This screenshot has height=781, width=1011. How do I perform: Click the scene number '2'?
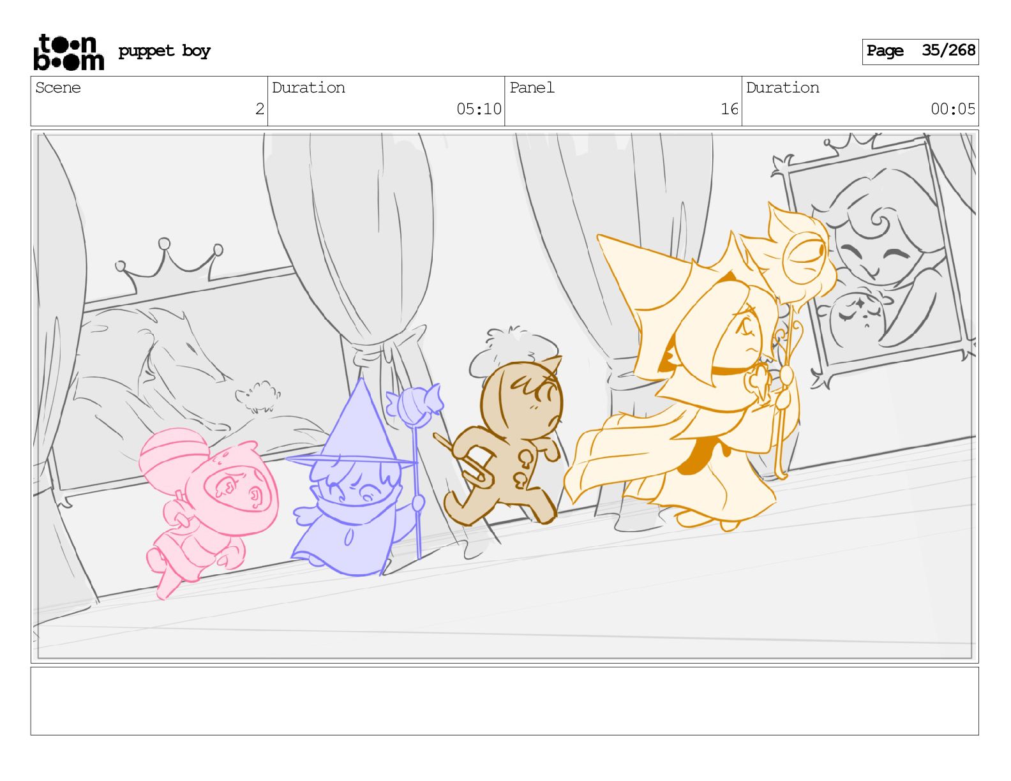(x=259, y=109)
